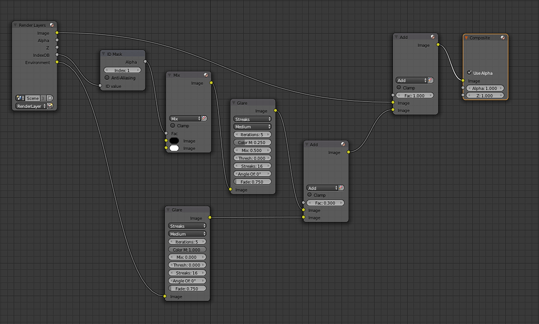Click Image output socket on Mix node
The width and height of the screenshot is (539, 324).
211,83
